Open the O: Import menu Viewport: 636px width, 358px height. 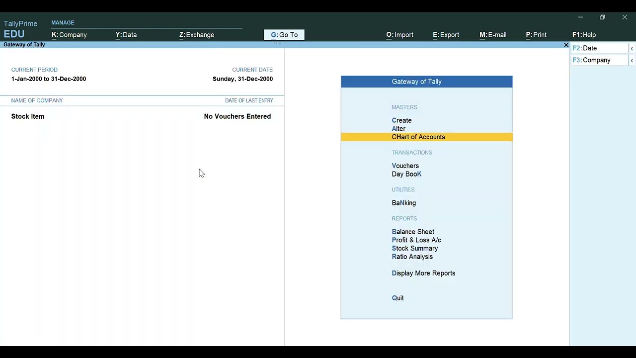coord(400,35)
